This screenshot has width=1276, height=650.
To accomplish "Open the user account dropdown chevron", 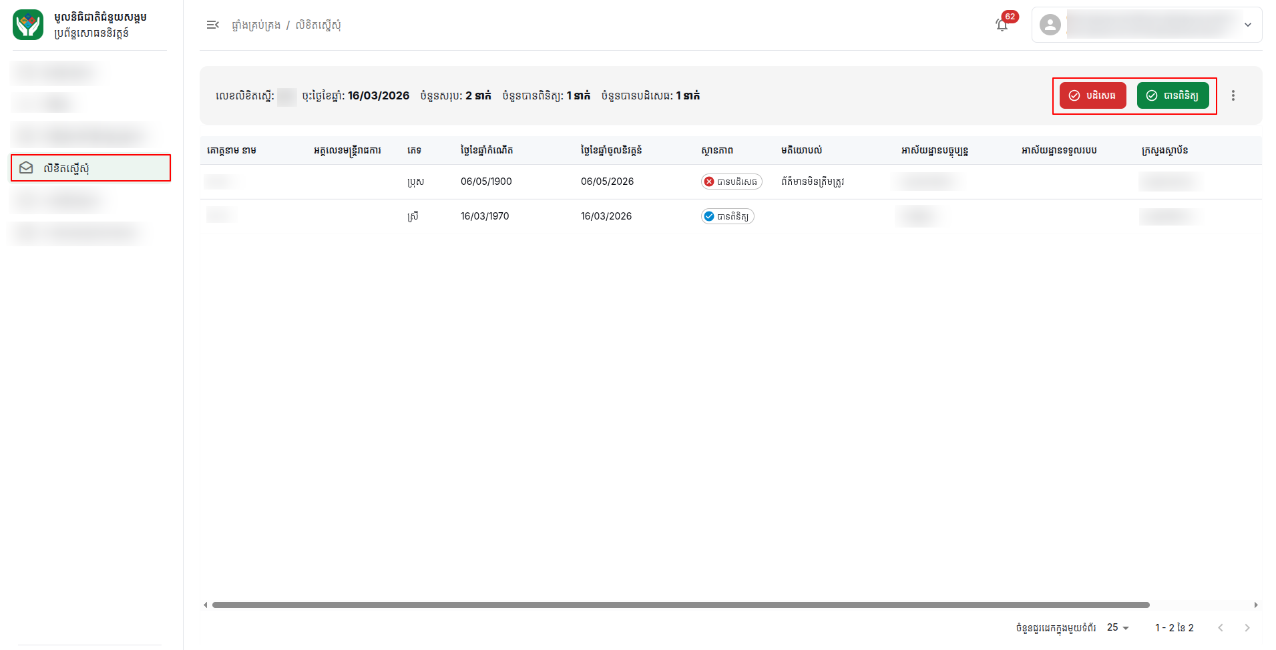I will pyautogui.click(x=1248, y=25).
